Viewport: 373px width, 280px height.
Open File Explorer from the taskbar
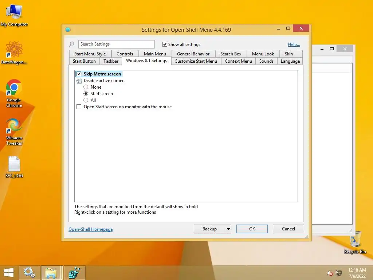point(51,273)
